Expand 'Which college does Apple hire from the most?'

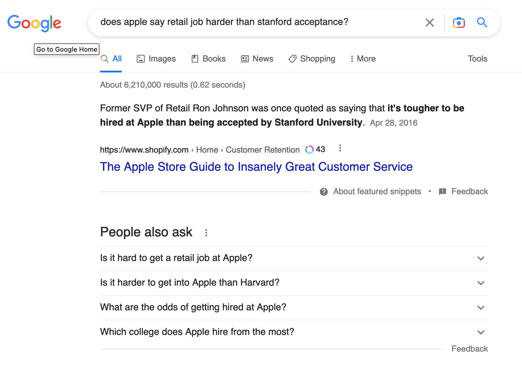tap(294, 332)
